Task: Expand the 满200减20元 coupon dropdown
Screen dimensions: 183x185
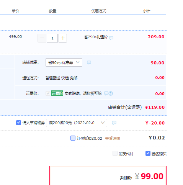Action: [x=77, y=123]
